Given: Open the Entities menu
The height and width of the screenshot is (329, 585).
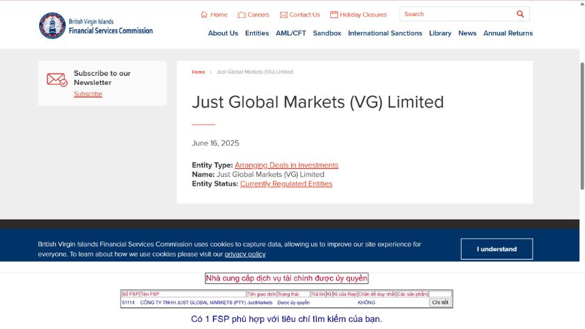Looking at the screenshot, I should 257,33.
